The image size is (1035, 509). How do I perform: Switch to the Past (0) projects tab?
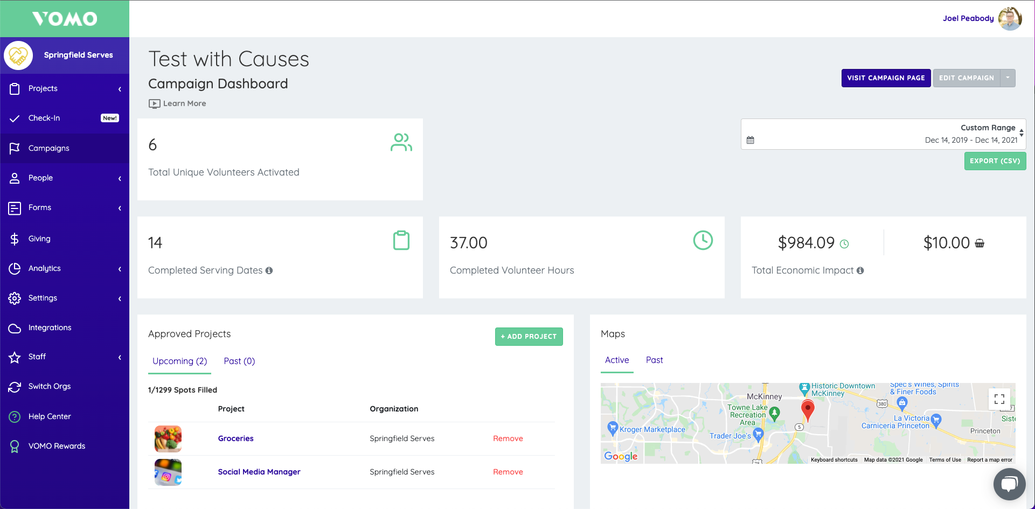(239, 361)
